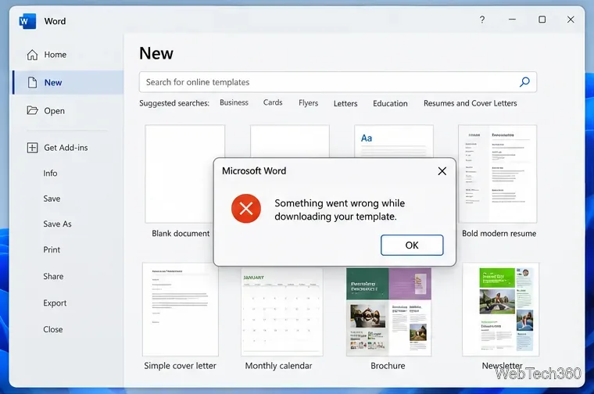Close the Word window
The image size is (594, 394).
(x=571, y=20)
